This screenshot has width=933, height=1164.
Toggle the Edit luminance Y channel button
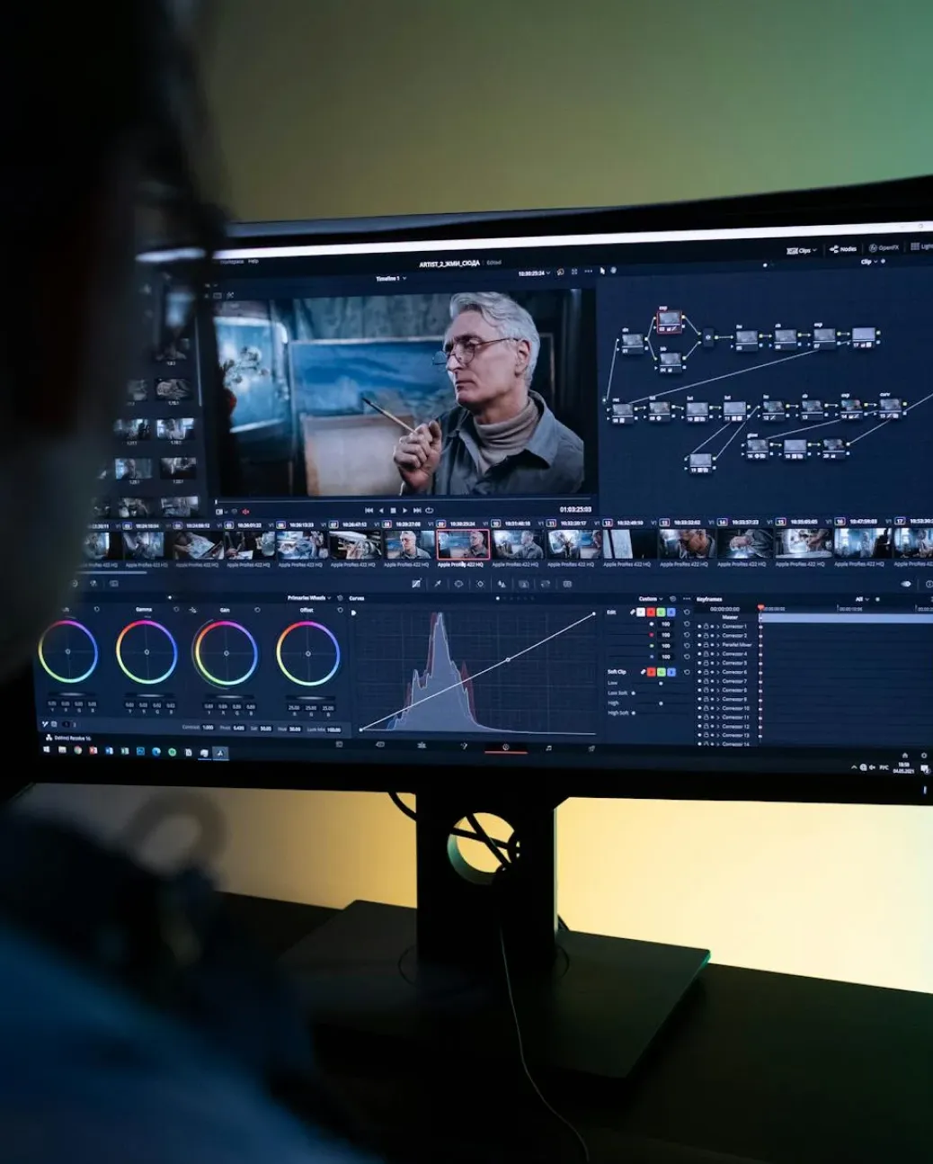pyautogui.click(x=640, y=613)
